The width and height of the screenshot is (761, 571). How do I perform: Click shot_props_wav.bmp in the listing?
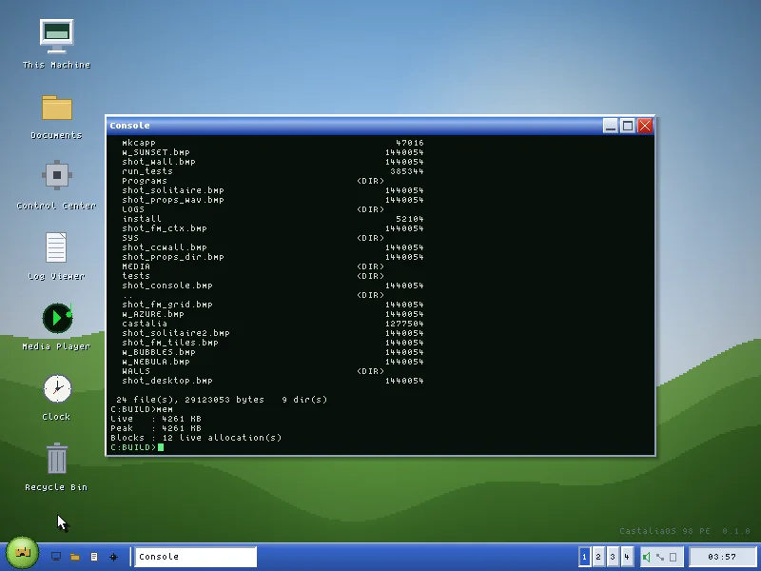(x=173, y=200)
